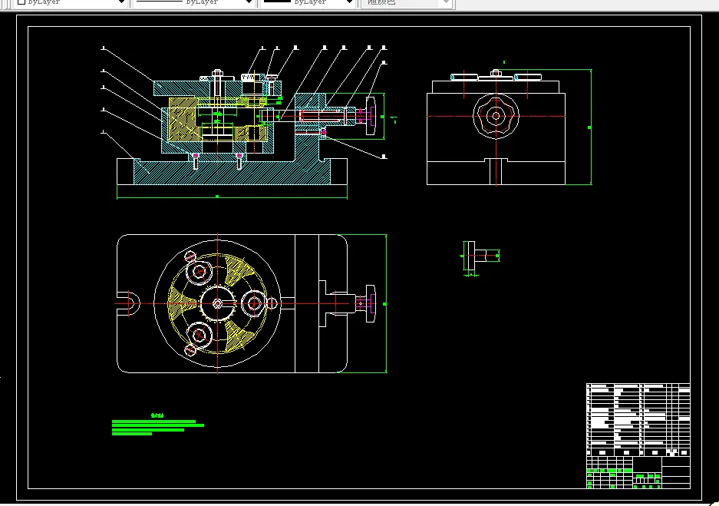Screen dimensions: 719x506
Task: Open the ByLayer lineweight dropdown
Action: (x=308, y=3)
